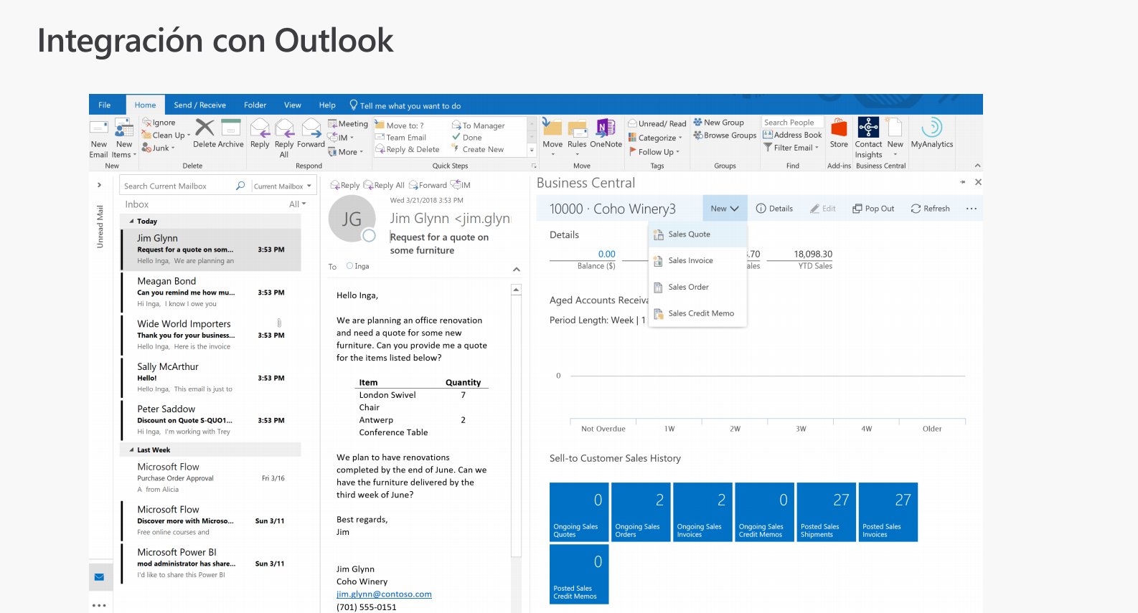
Task: Click Ignore conversation in Delete group
Action: coord(159,123)
